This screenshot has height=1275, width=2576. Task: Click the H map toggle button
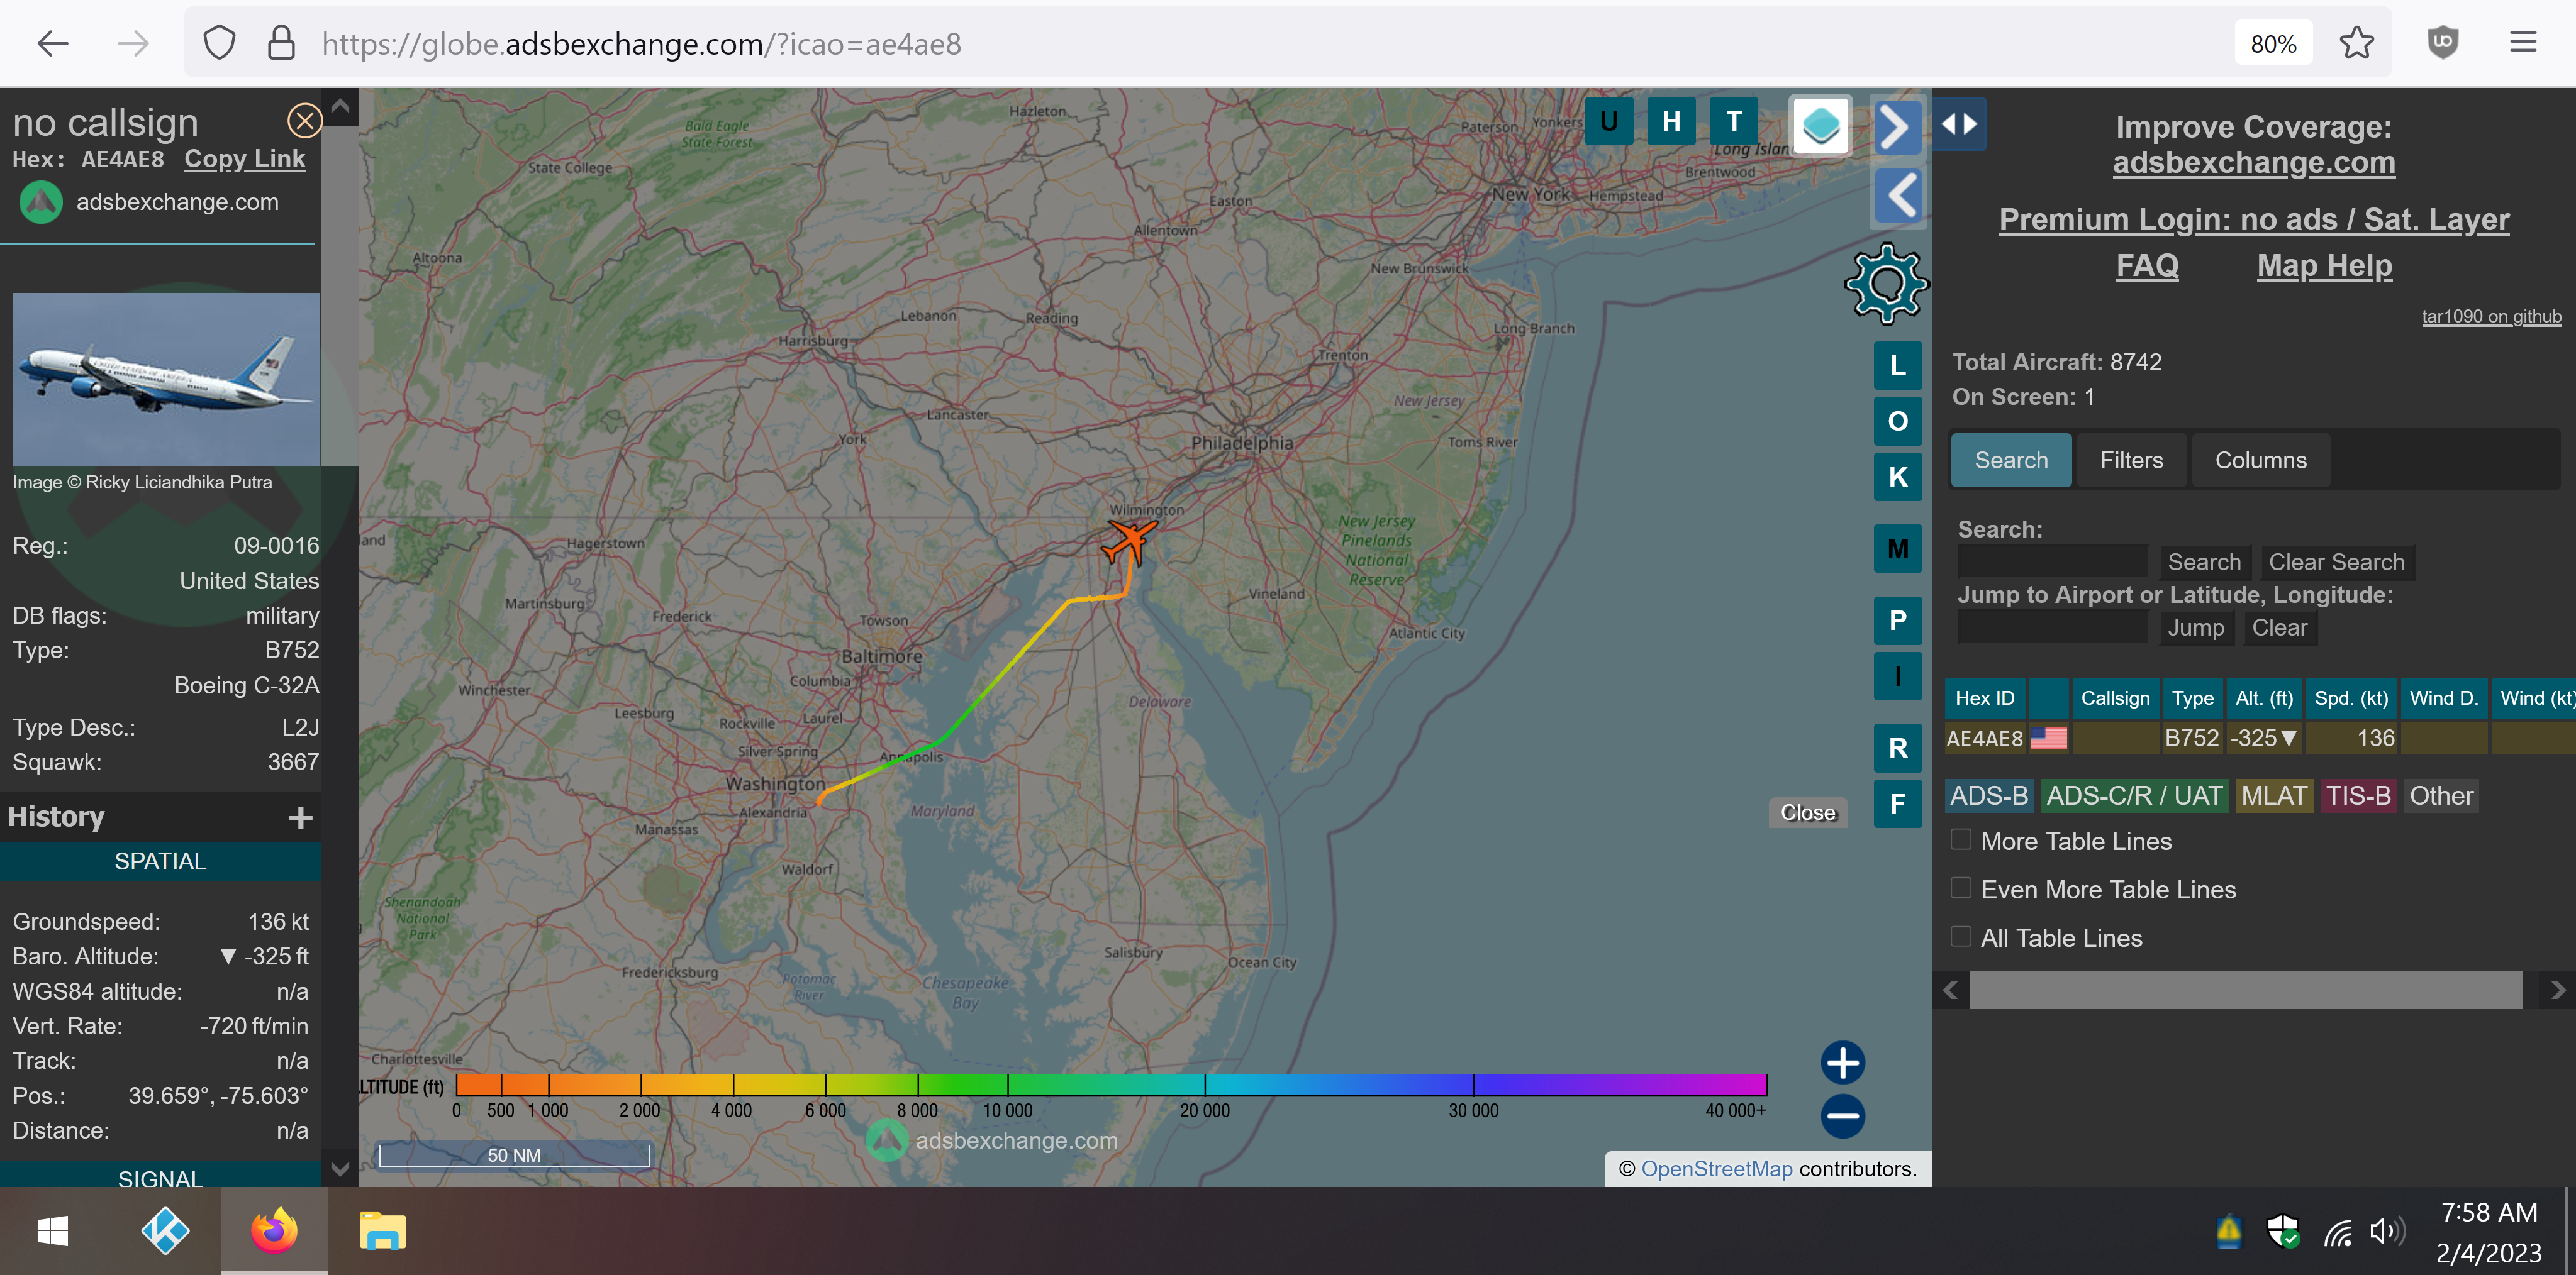coord(1670,122)
